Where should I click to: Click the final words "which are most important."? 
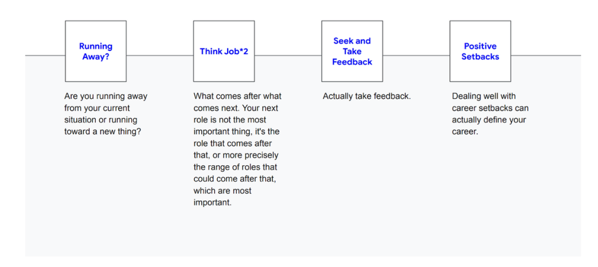click(223, 197)
